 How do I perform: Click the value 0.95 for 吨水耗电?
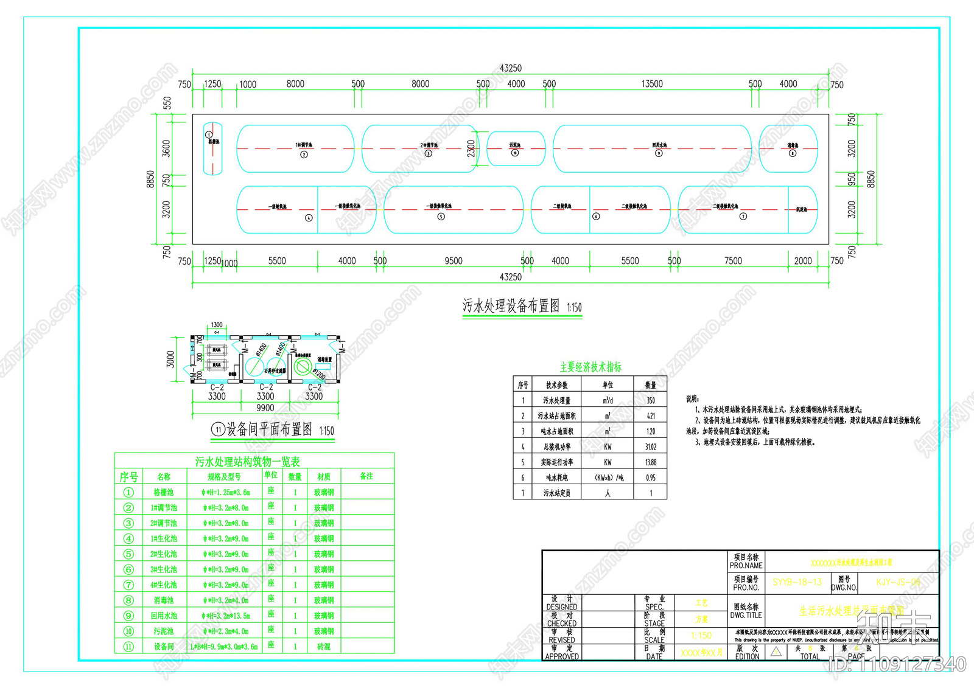click(x=651, y=478)
